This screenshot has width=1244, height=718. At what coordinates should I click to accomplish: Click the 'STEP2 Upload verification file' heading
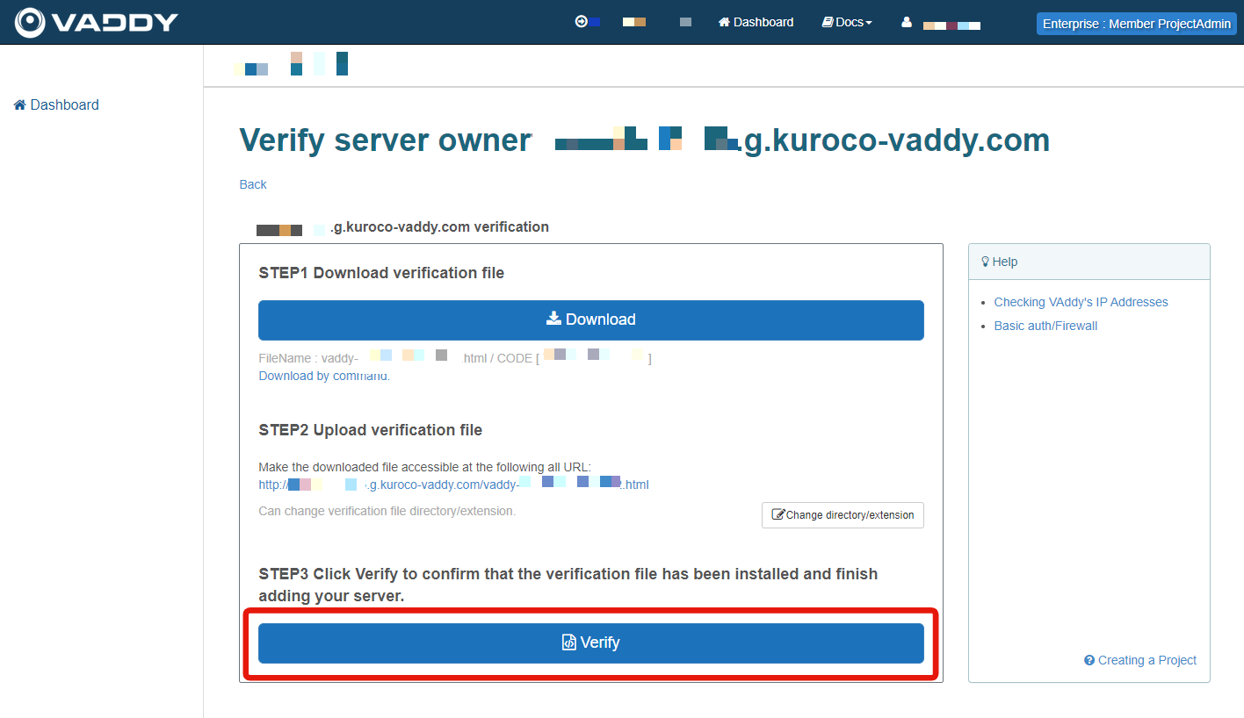pos(371,430)
